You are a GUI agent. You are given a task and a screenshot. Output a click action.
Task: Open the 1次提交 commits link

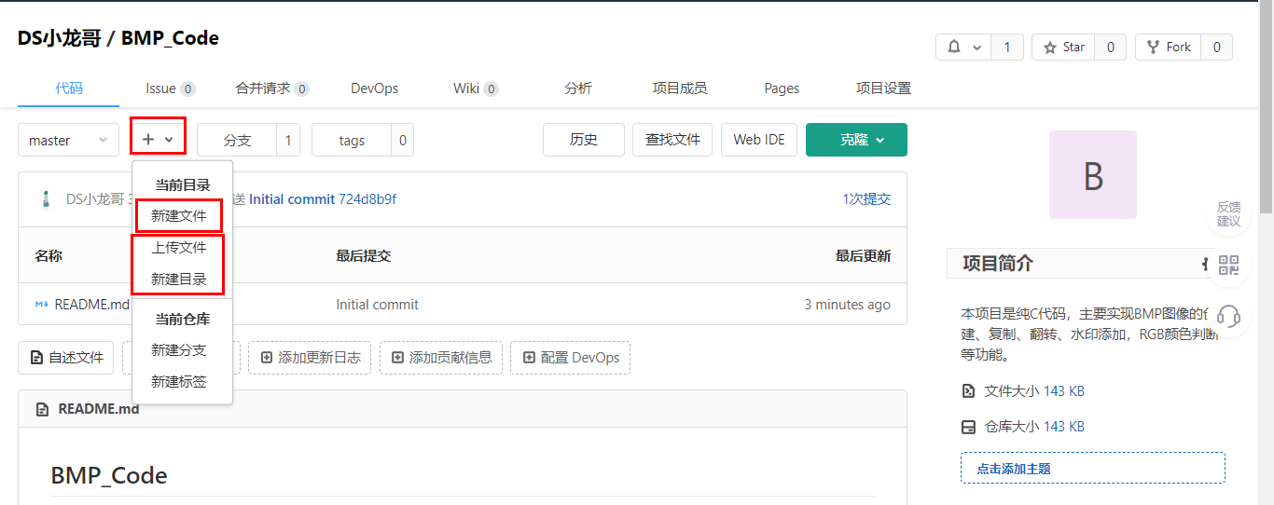pyautogui.click(x=866, y=199)
